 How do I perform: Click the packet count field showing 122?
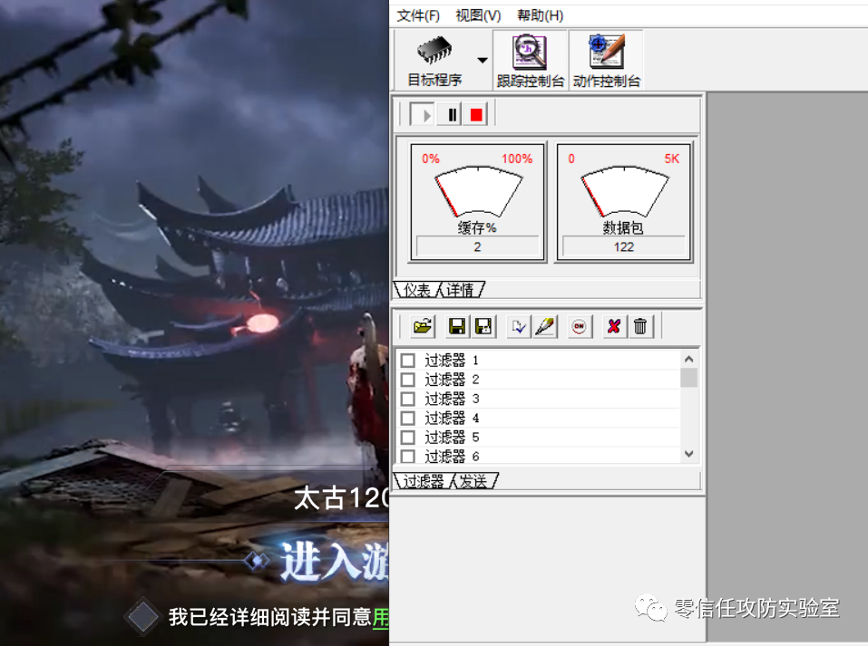click(624, 246)
